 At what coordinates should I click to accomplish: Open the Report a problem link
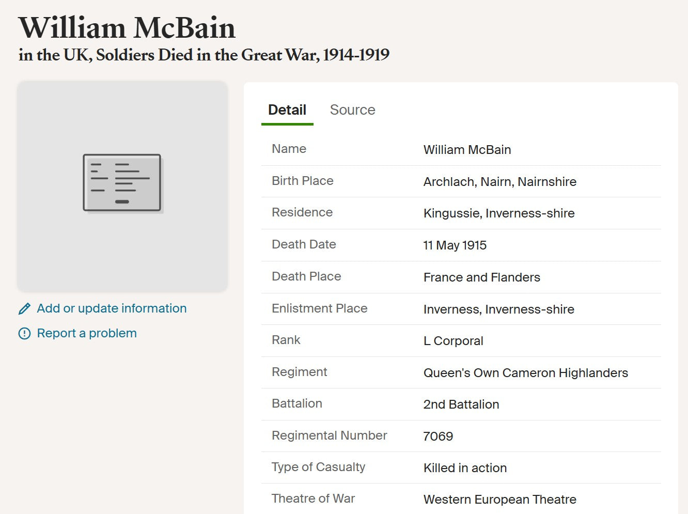[x=86, y=333]
